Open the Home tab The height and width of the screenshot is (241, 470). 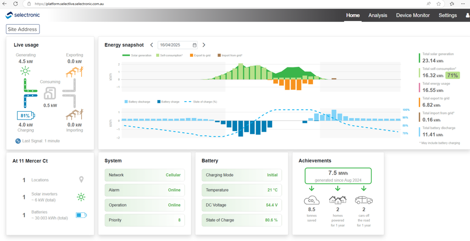click(x=353, y=15)
